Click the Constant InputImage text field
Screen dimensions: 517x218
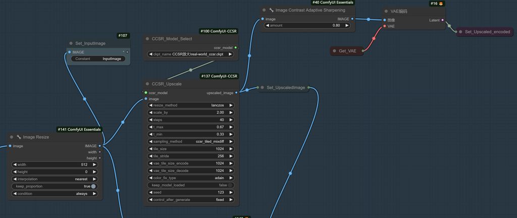pyautogui.click(x=98, y=59)
